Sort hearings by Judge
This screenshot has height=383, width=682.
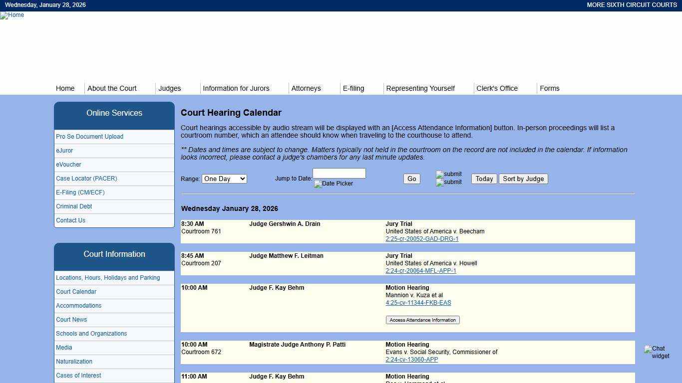[x=523, y=179]
